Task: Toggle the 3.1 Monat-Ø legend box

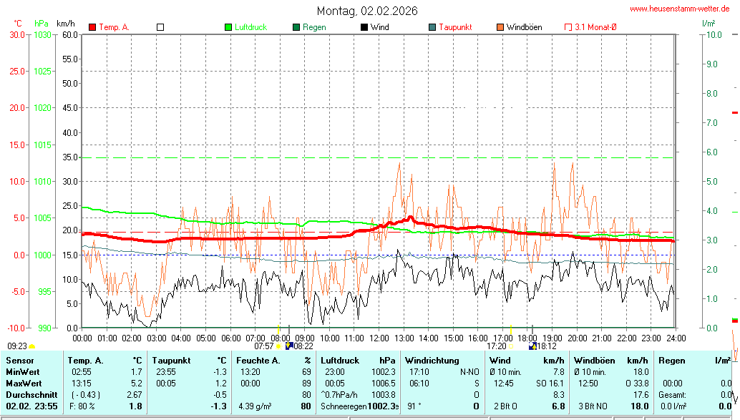Action: tap(568, 27)
